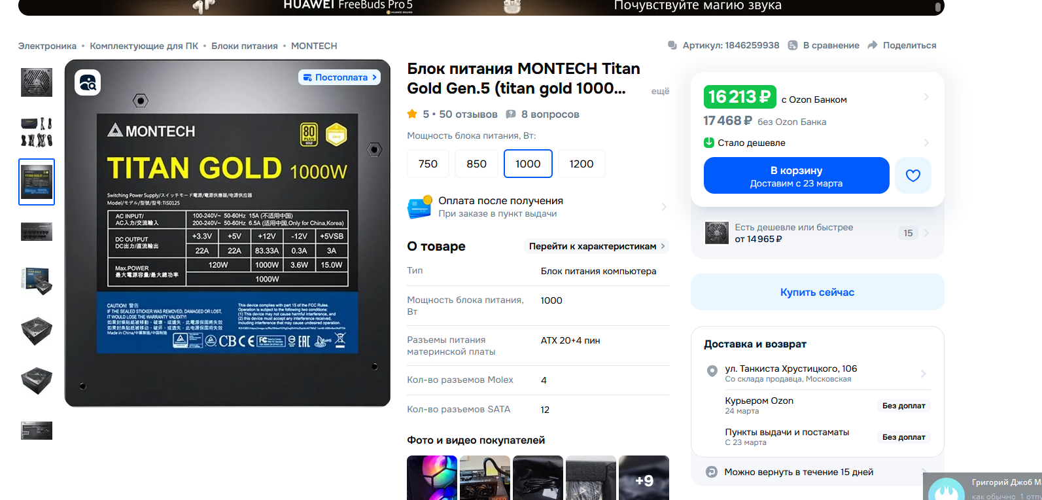1042x500 pixels.
Task: Go to Электроника breadcrumb
Action: coord(47,46)
